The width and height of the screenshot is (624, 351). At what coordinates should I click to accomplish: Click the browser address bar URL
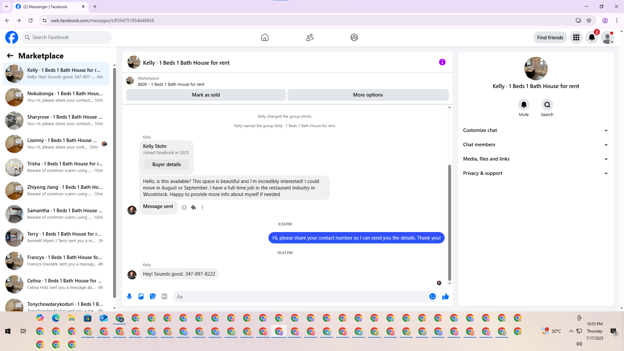pyautogui.click(x=102, y=20)
